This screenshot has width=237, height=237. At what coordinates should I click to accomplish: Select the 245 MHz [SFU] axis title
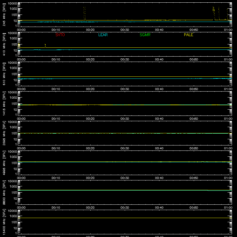click(x=4, y=15)
